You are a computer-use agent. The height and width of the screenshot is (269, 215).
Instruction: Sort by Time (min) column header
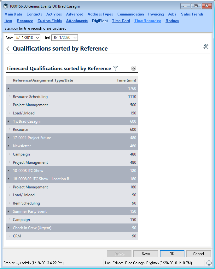click(126, 80)
